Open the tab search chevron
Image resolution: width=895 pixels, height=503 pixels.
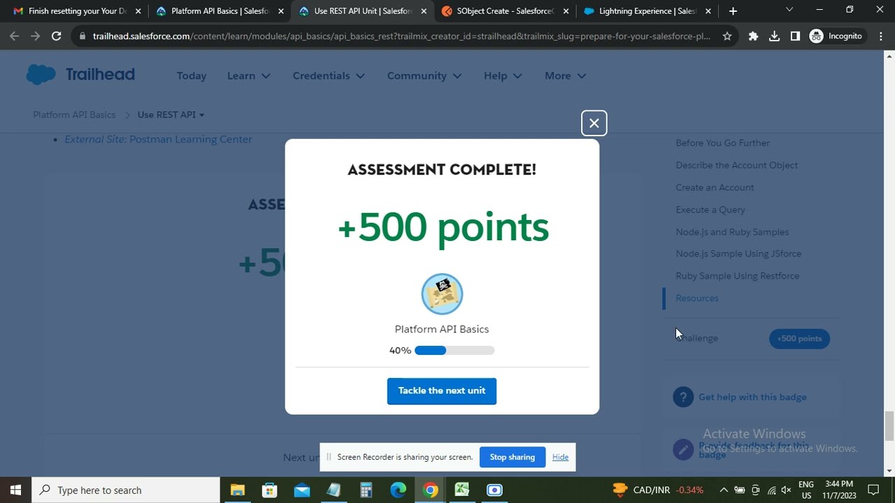click(x=789, y=10)
